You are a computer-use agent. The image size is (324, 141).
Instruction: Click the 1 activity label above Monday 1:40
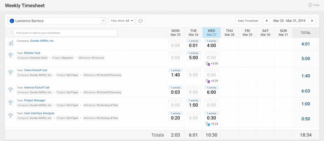(x=176, y=70)
